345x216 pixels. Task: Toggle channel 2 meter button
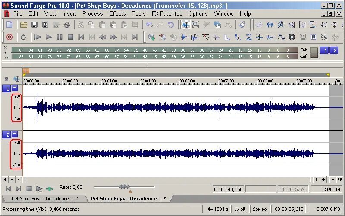click(x=334, y=50)
